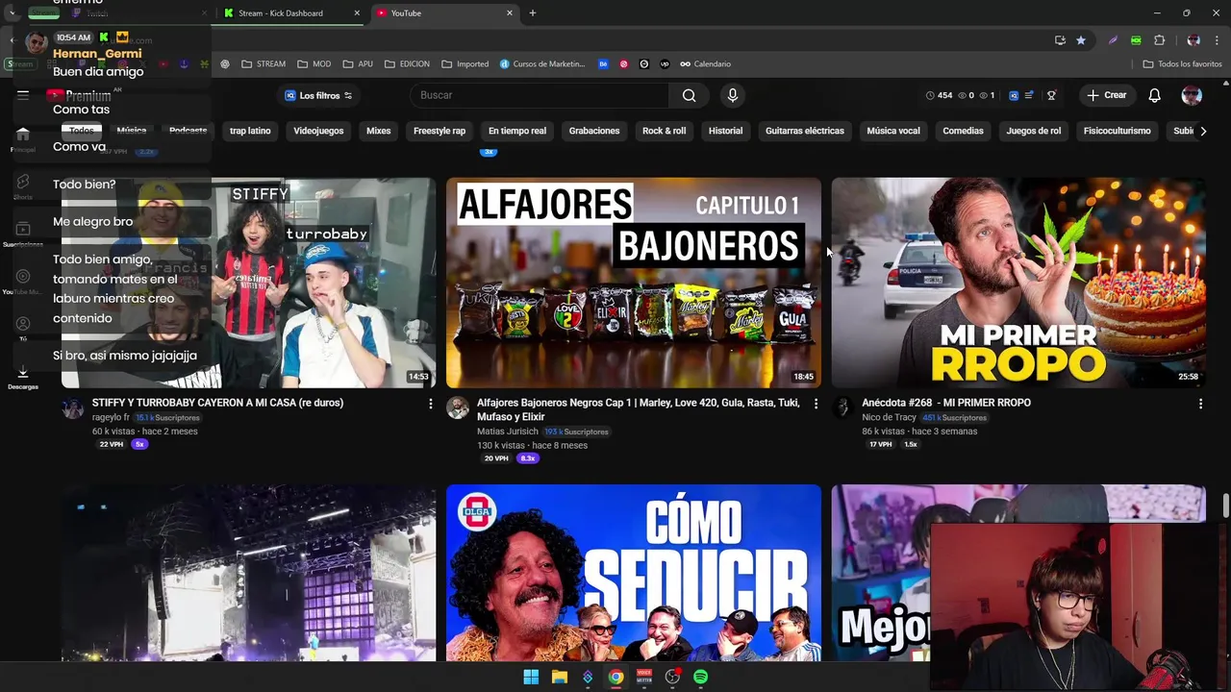Open Los filtros filter dropdown
This screenshot has height=692, width=1231.
click(x=318, y=95)
